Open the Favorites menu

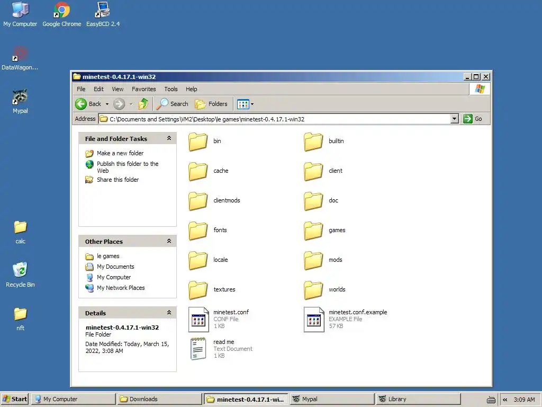click(144, 89)
